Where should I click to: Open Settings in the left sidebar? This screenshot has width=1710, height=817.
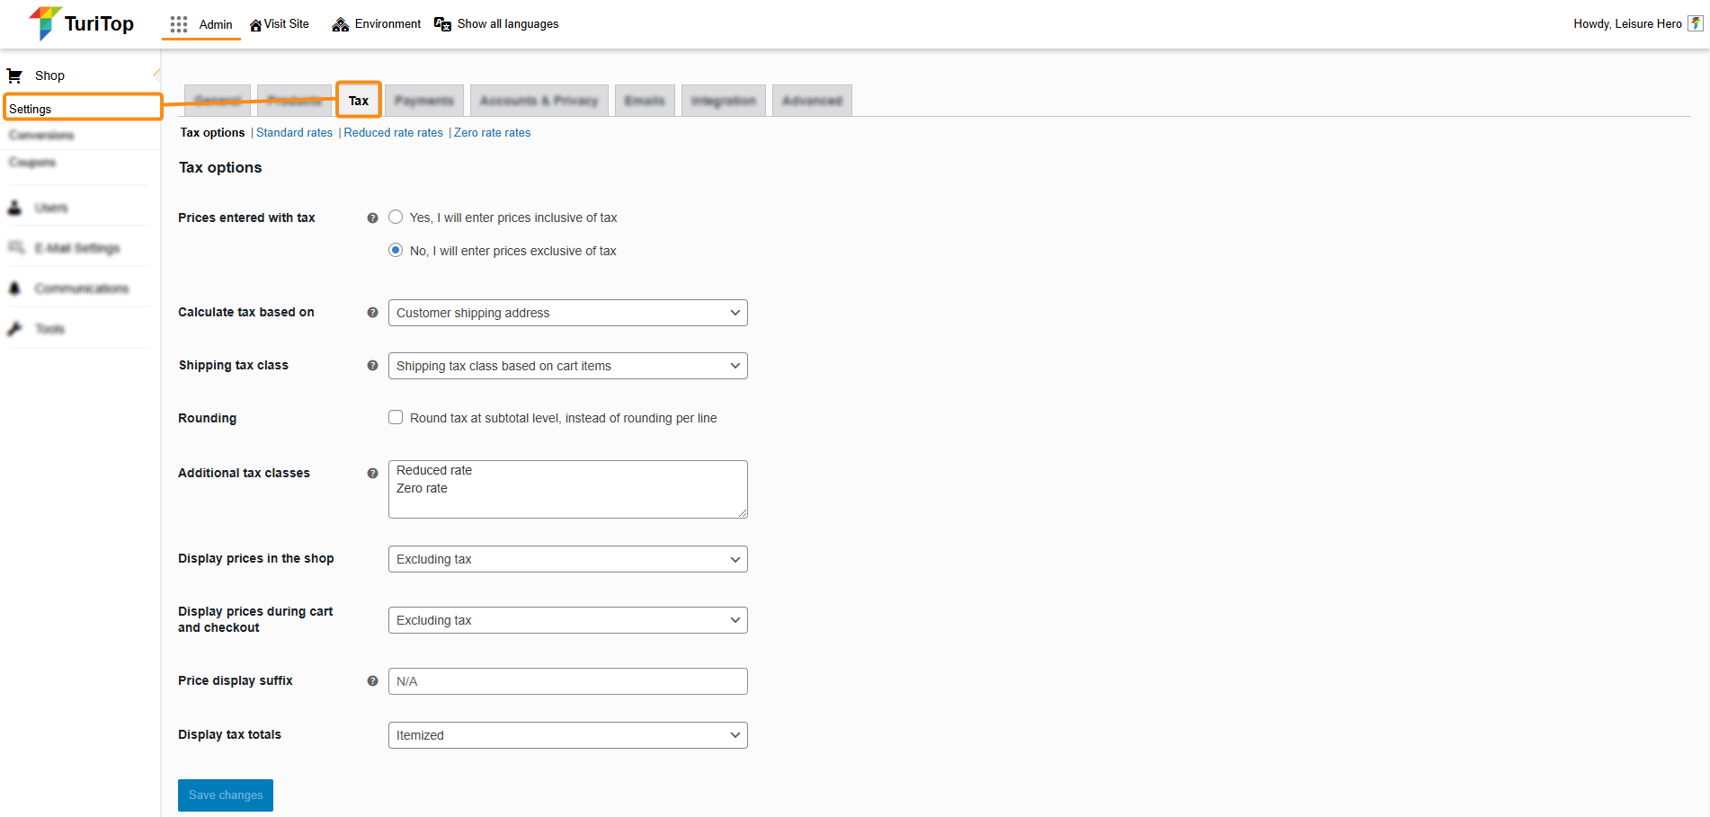coord(31,109)
